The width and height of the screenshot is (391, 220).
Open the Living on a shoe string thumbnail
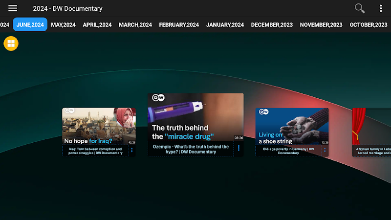tap(292, 126)
